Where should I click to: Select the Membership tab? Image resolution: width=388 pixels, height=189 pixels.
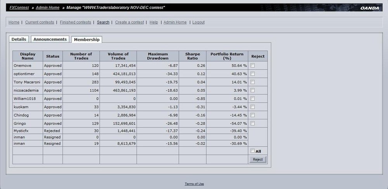tap(87, 40)
